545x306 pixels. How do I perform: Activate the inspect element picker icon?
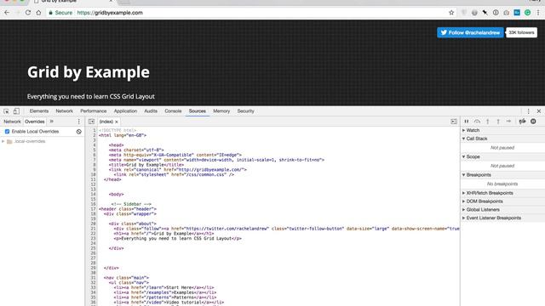[6, 111]
